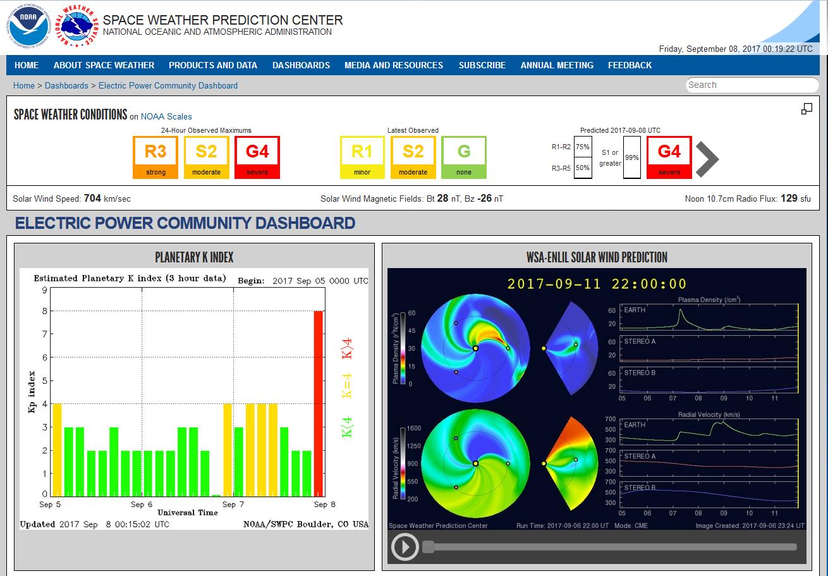Screen dimensions: 828x576
Task: Click the G4 severe 24-hour maximum box
Action: (257, 157)
